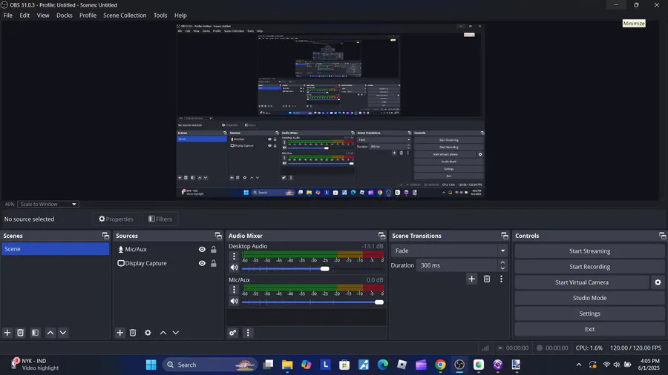This screenshot has height=375, width=668.
Task: Open Scale to Window preview scaling dropdown
Action: pos(48,204)
